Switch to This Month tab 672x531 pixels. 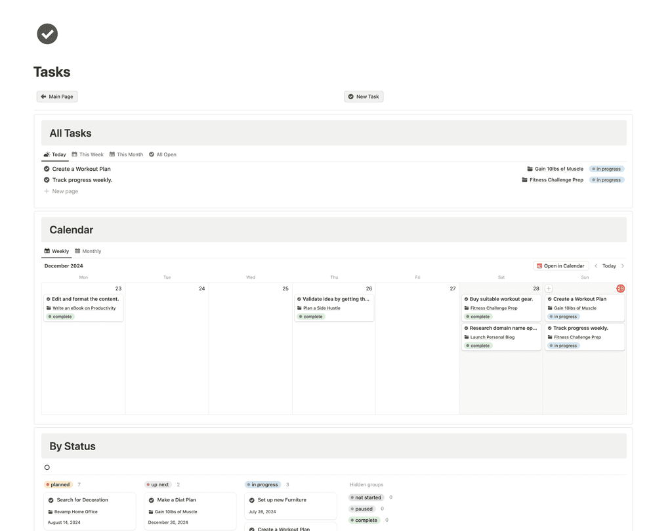pos(126,154)
